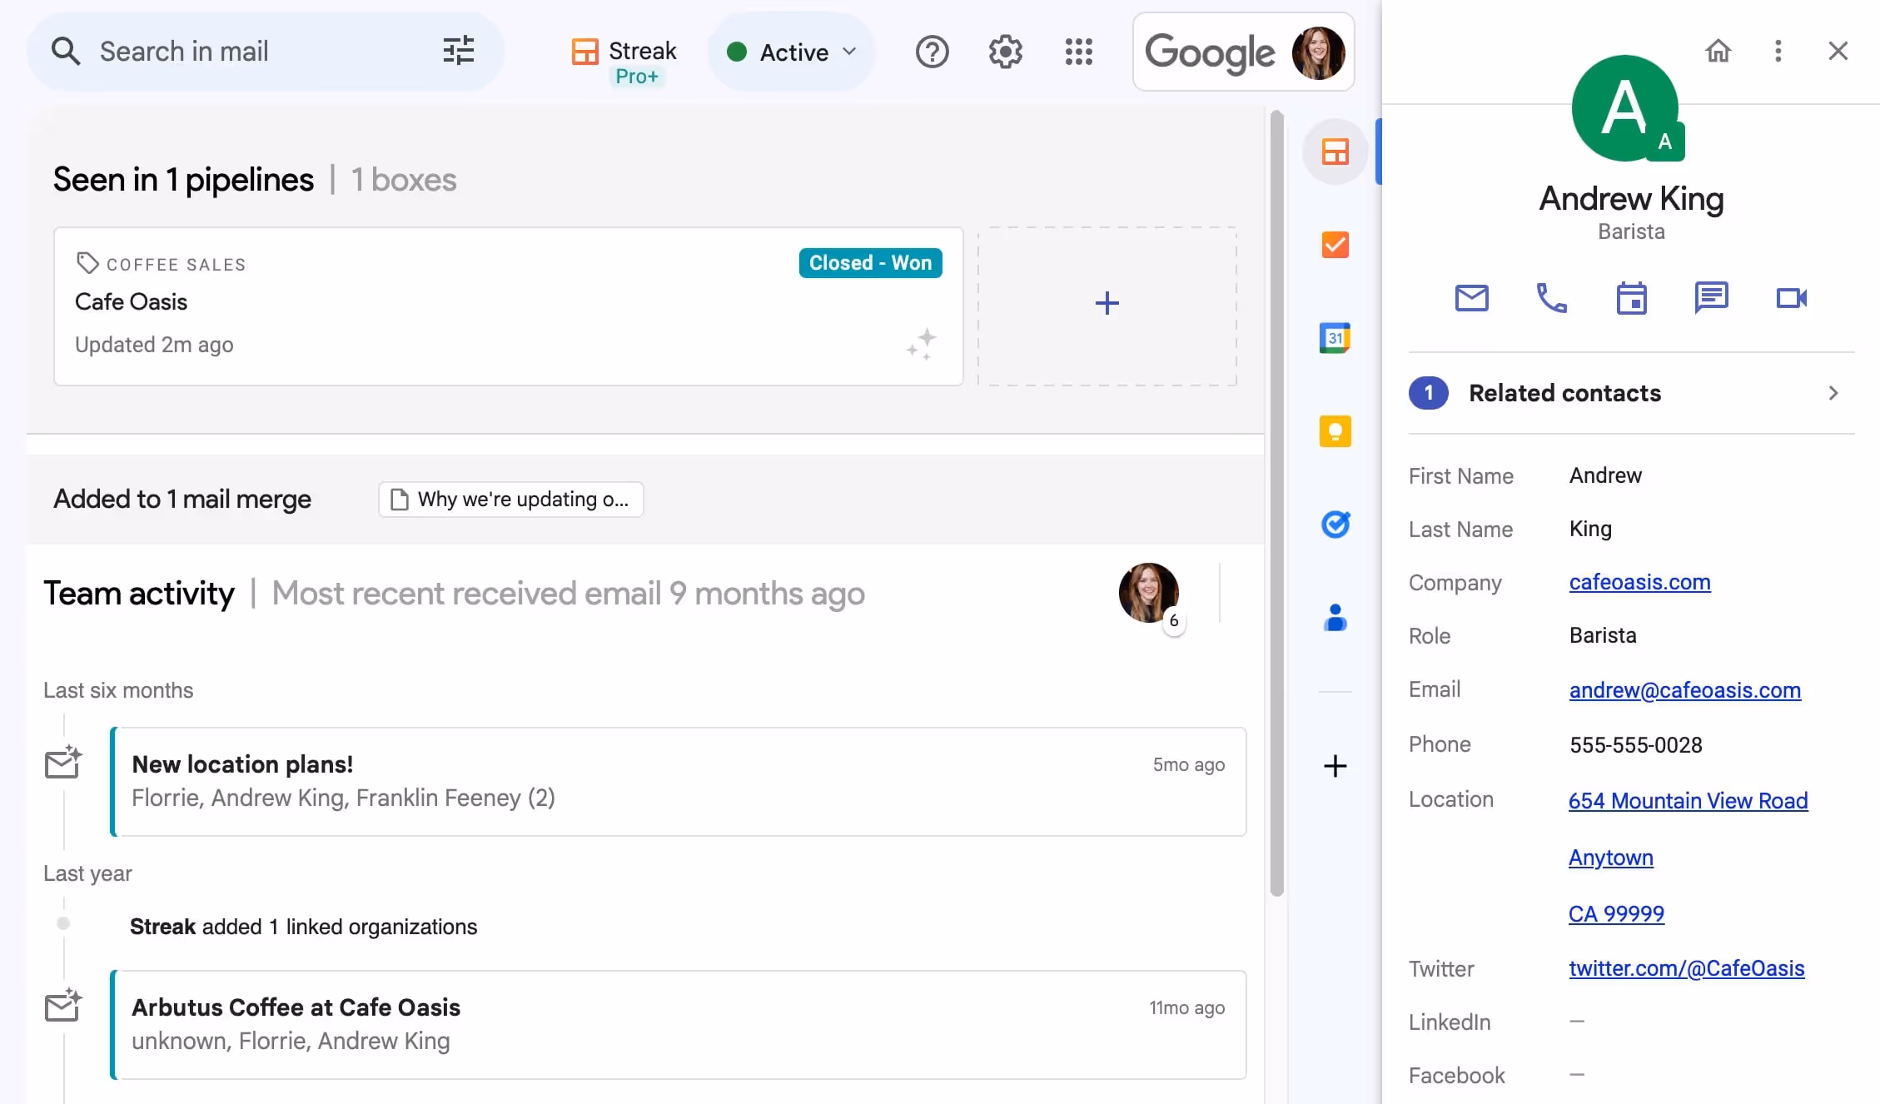Click the main panel vertical scrollbar
1880x1104 pixels.
tap(1276, 500)
